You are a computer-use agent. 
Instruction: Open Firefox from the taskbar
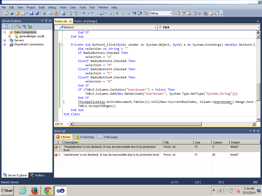35,190
